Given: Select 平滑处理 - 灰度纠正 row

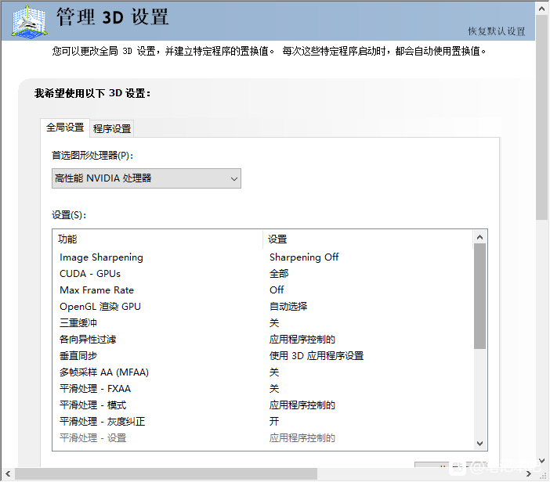Looking at the screenshot, I should tap(262, 422).
